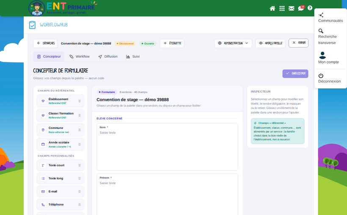Click the Fermer button
Screen dimensions: 347x215
point(298,43)
